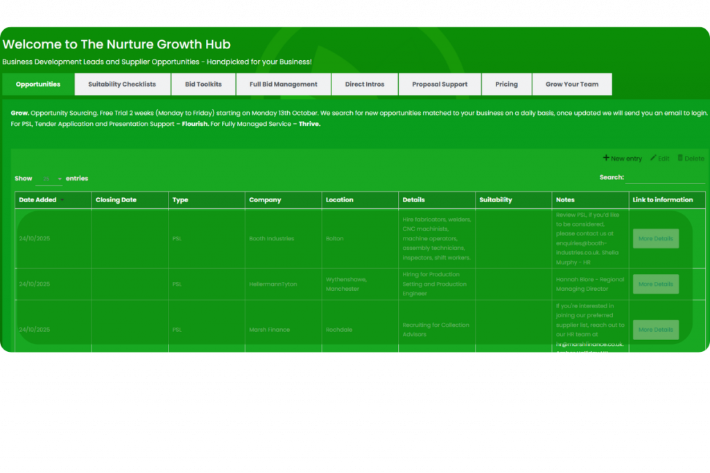Image resolution: width=710 pixels, height=473 pixels.
Task: Click More Details for Booth Industries
Action: tap(655, 238)
